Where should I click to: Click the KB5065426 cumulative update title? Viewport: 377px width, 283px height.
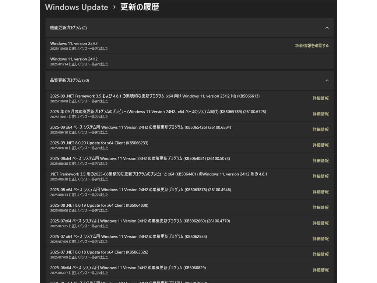140,127
